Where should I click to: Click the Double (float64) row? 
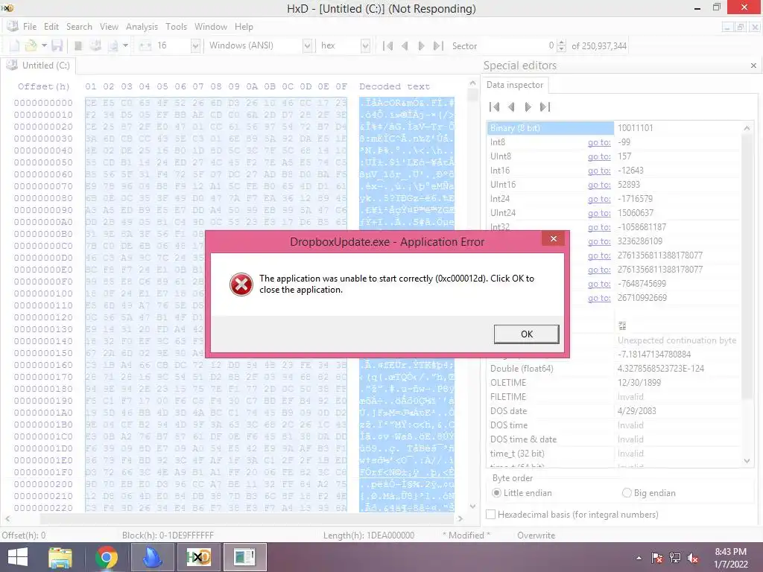614,369
